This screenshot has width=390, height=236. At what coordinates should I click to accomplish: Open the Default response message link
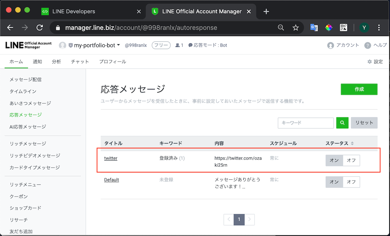coord(111,180)
